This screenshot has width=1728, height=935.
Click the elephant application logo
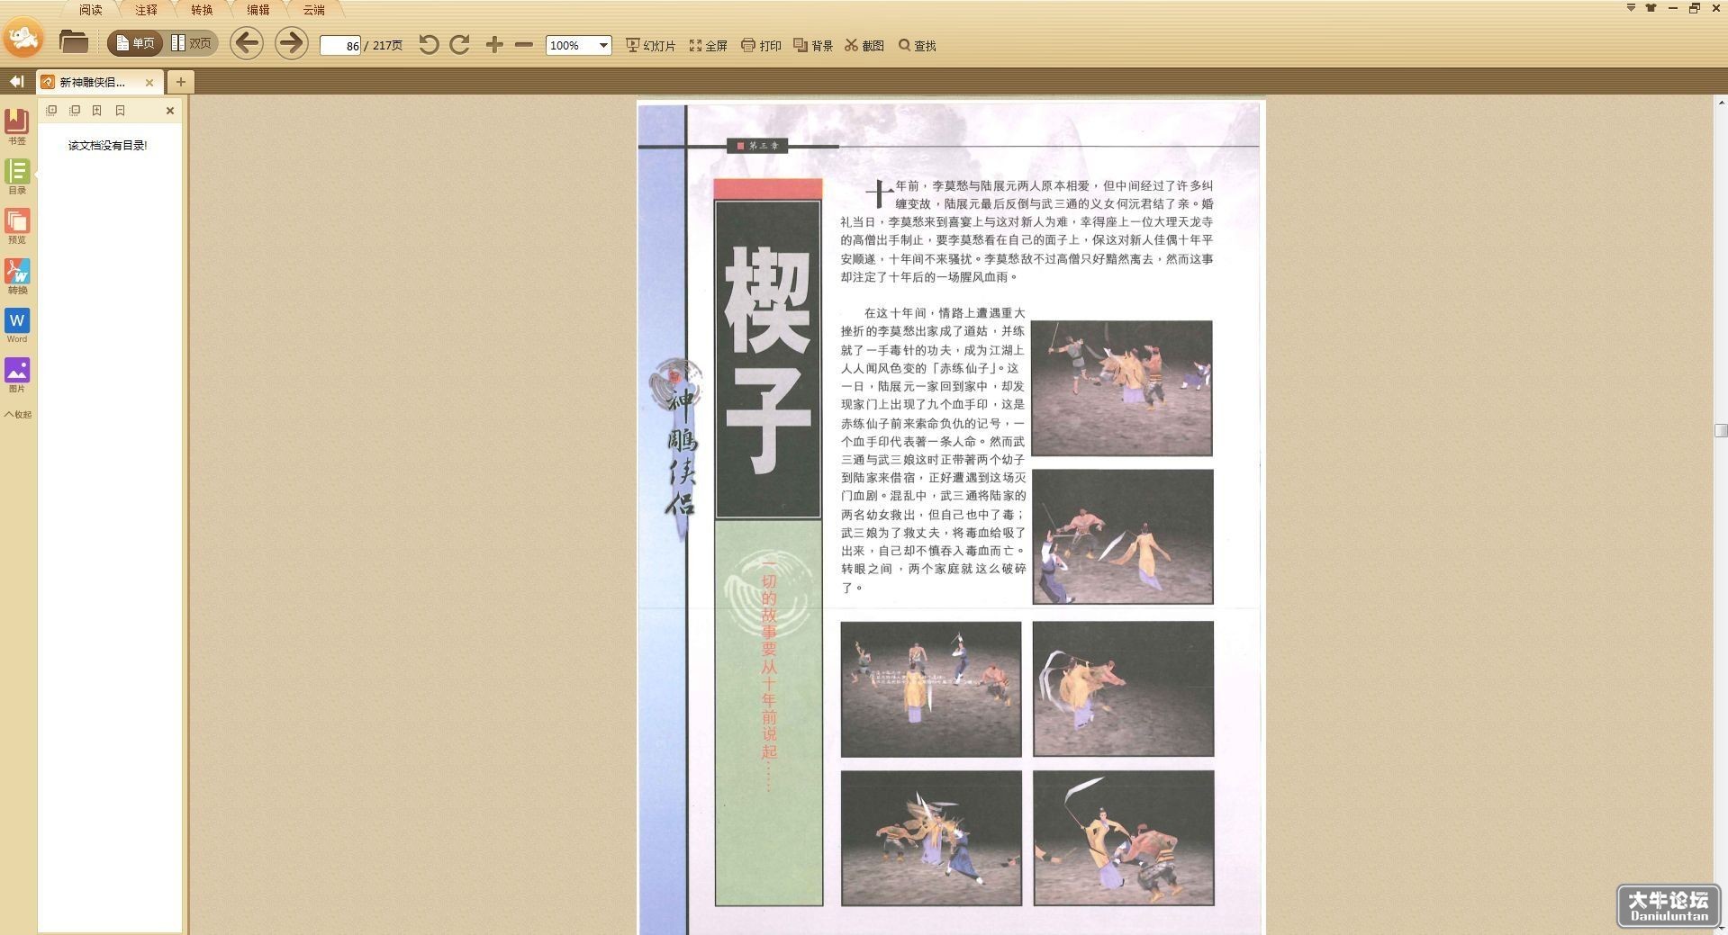coord(23,38)
